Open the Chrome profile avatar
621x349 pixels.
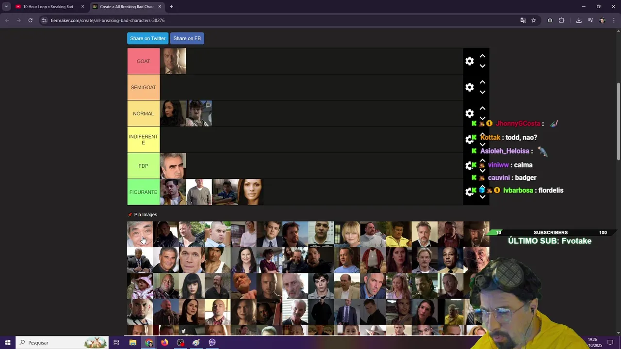(x=602, y=20)
